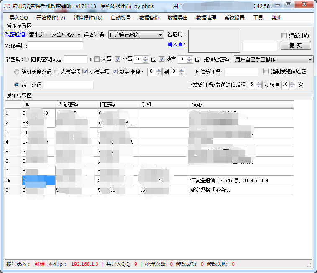Increase the maximum length stepper after 到
This screenshot has height=273, width=317.
(182, 70)
